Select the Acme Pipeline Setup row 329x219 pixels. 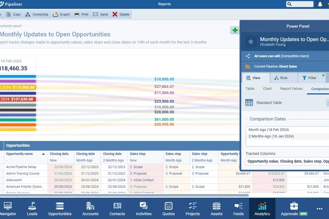(21, 167)
